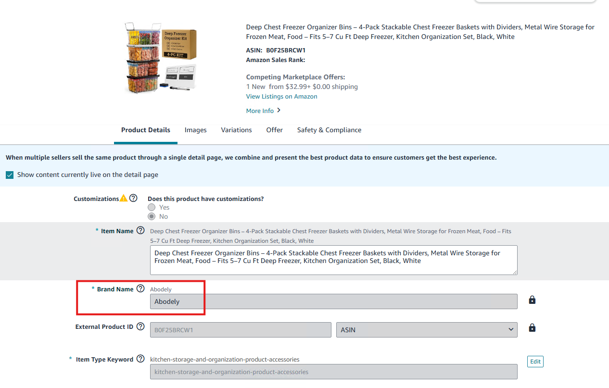Switch to the Images tab
This screenshot has width=609, height=388.
[195, 130]
